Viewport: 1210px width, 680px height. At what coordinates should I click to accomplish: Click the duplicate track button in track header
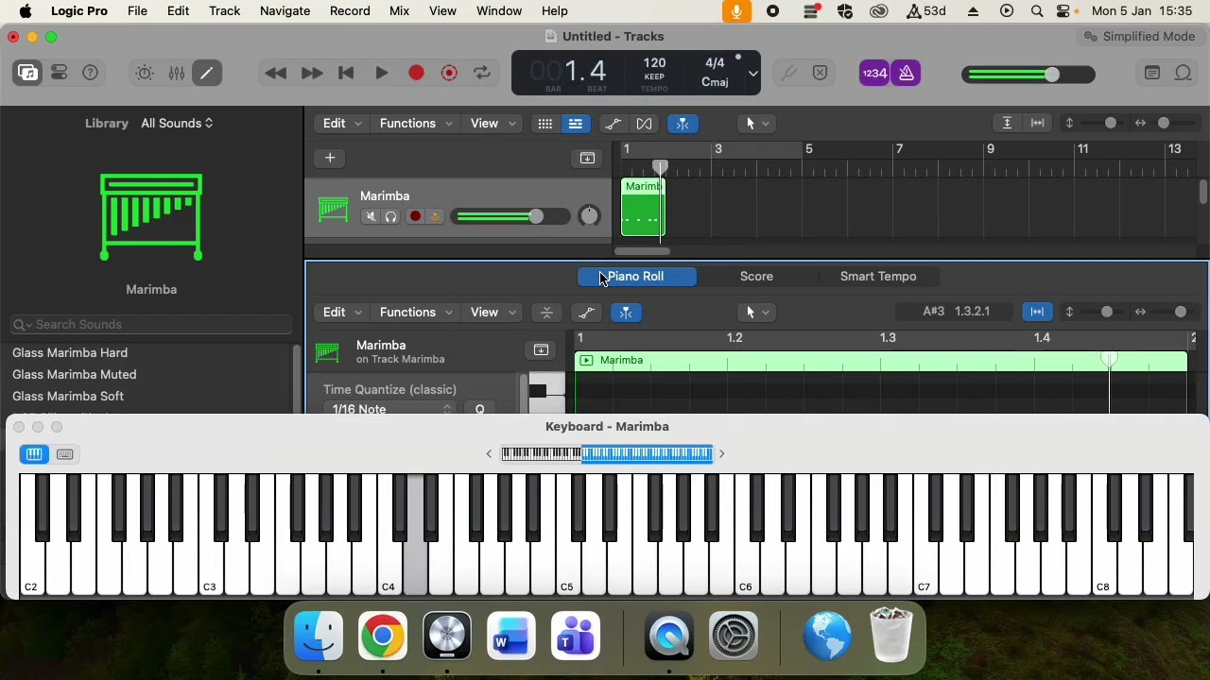pos(587,158)
